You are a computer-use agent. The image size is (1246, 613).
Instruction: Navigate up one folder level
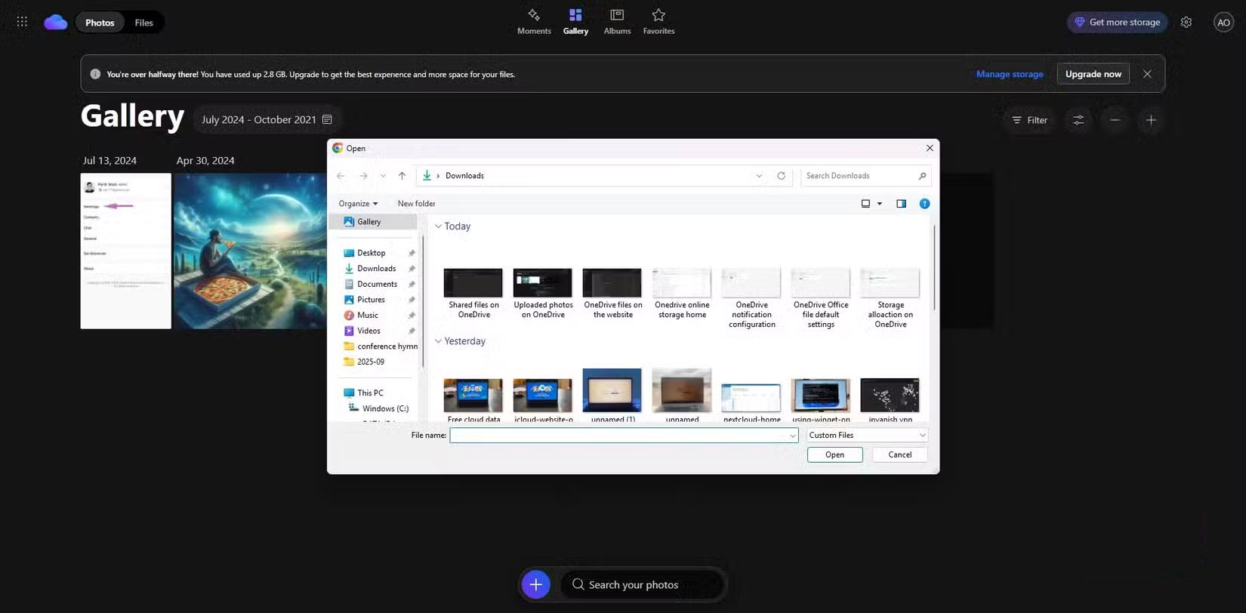click(402, 176)
